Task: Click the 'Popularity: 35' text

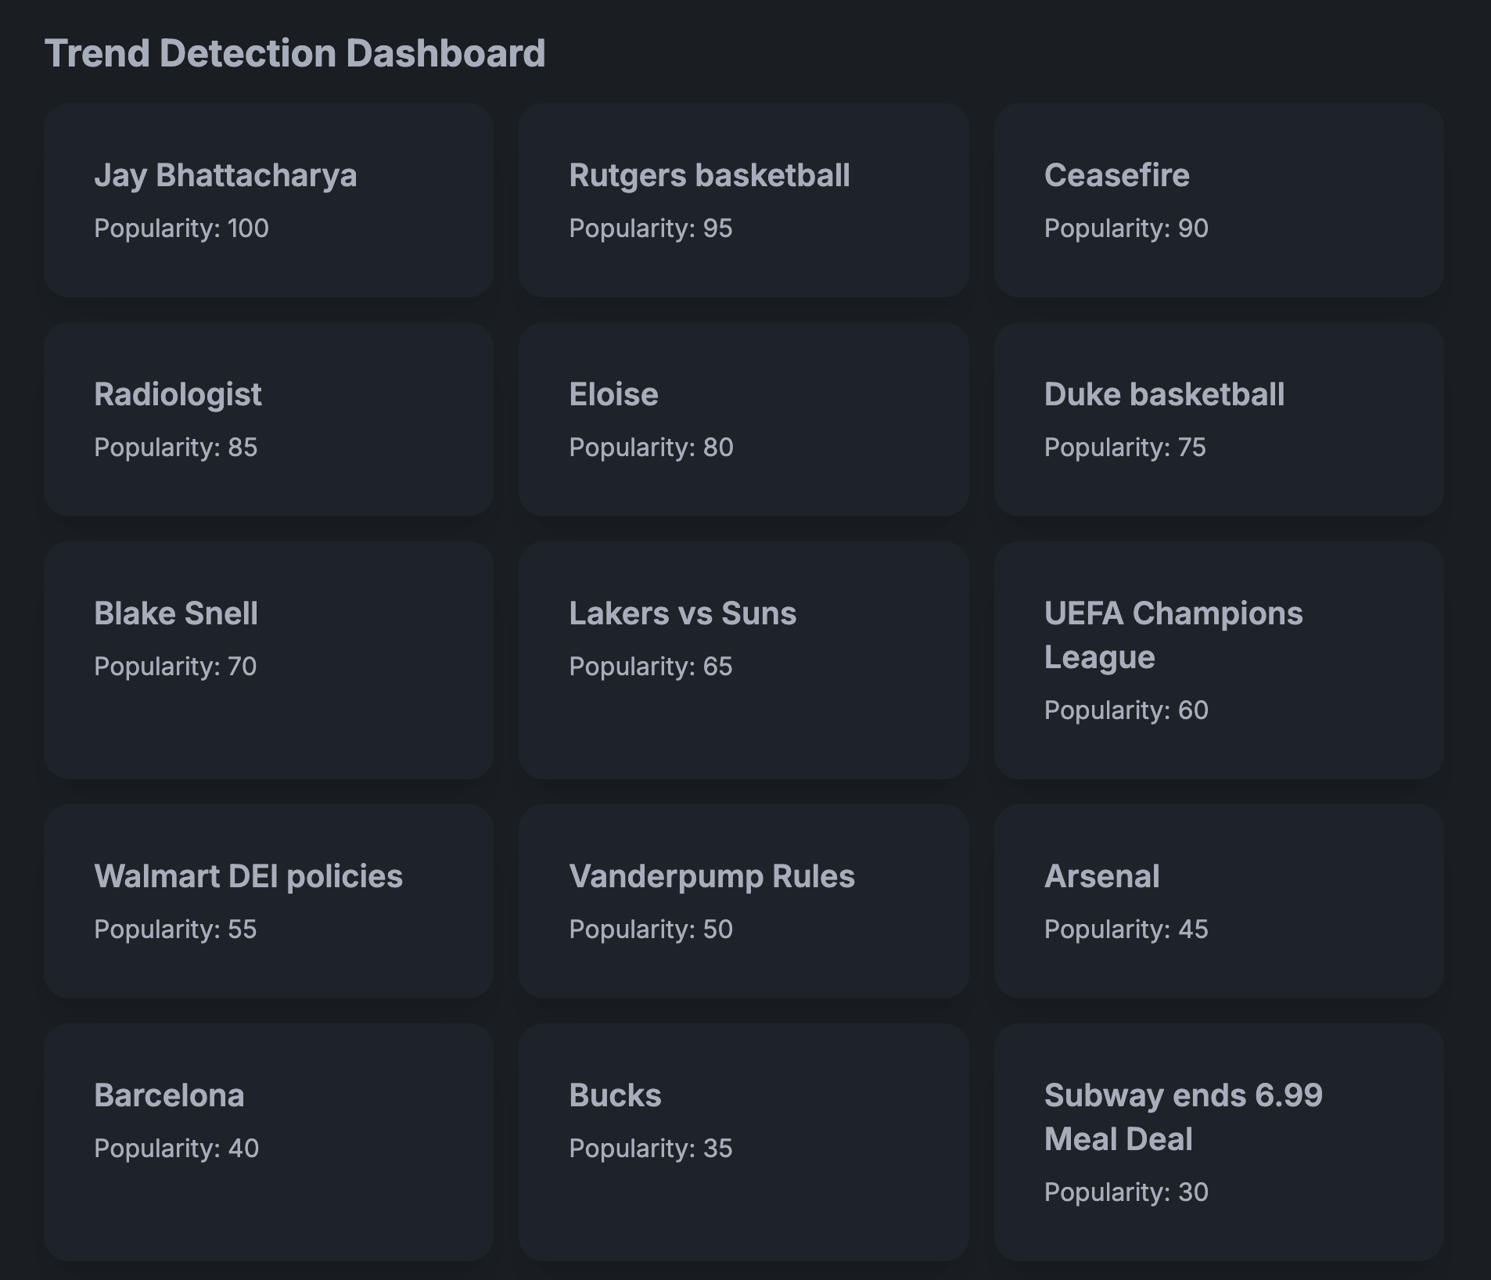Action: coord(651,1149)
